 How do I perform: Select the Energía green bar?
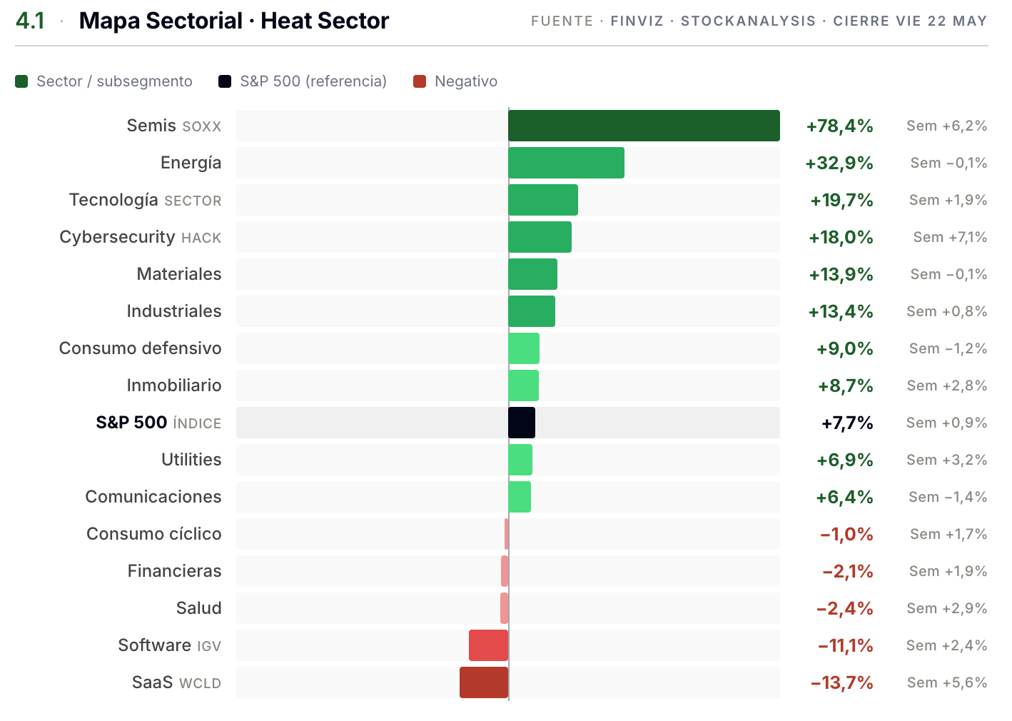click(566, 163)
